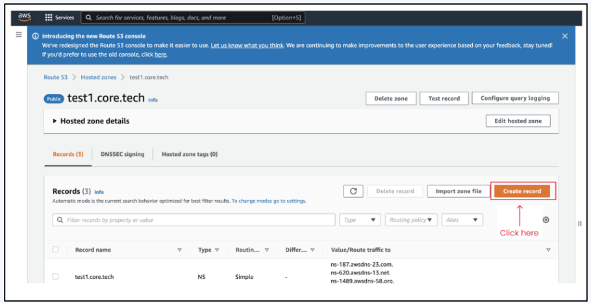Refresh the records list
The height and width of the screenshot is (303, 591).
click(353, 191)
